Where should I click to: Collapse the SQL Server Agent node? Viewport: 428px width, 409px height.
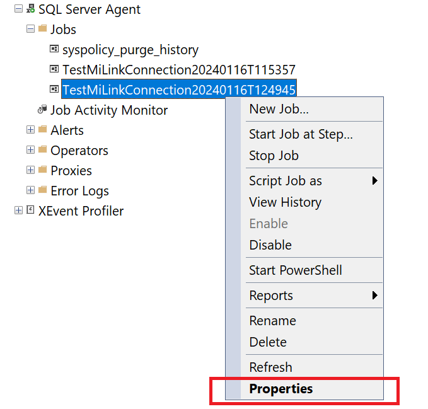[x=18, y=9]
